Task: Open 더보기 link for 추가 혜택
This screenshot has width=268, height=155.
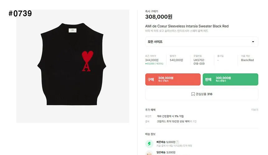Action: tap(255, 110)
